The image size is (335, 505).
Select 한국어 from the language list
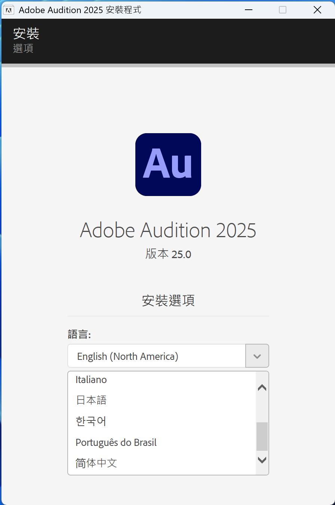[x=91, y=421]
